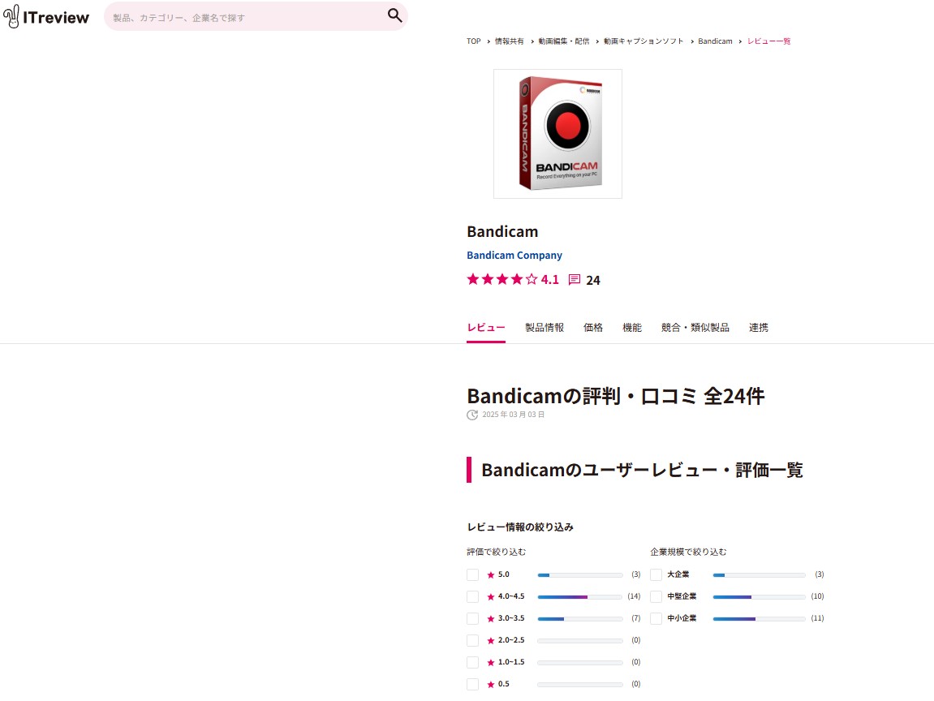Open Bandicam Company vendor link
Viewport: 934px width, 701px height.
click(x=514, y=255)
